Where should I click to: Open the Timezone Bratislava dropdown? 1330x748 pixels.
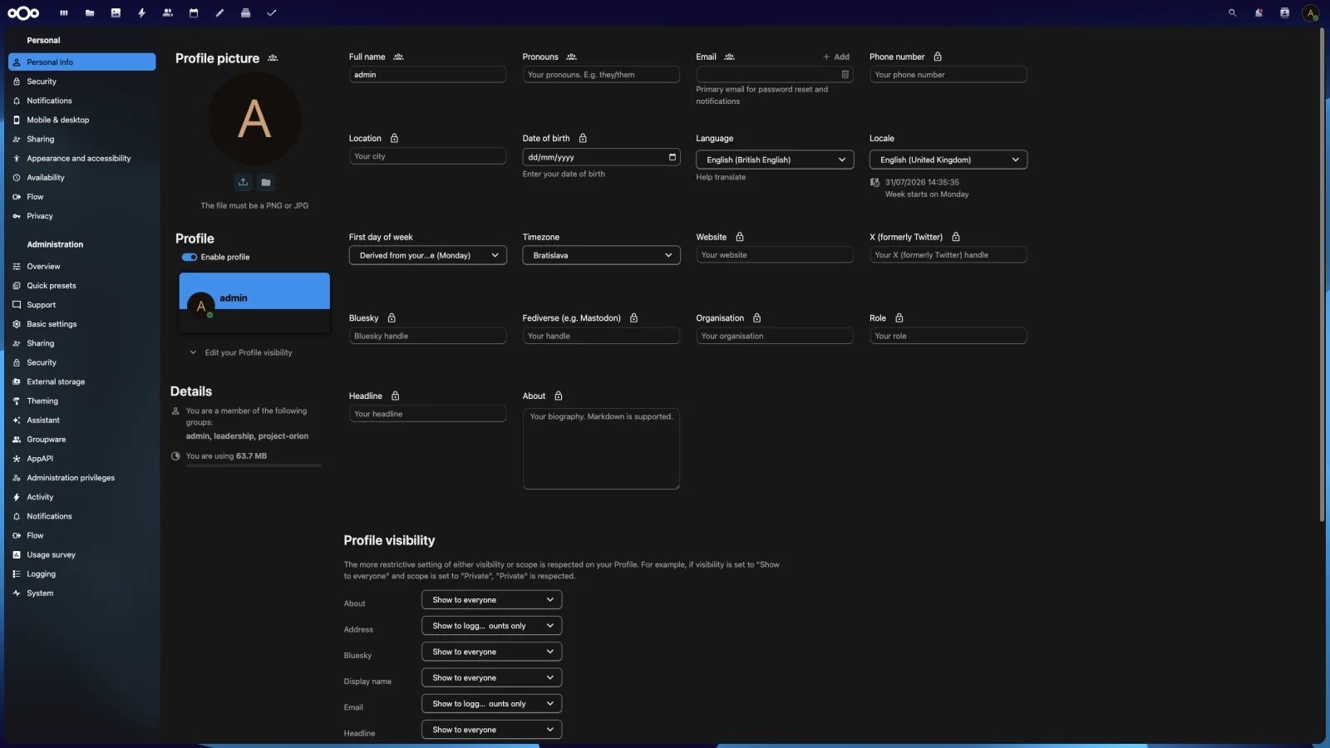[601, 255]
